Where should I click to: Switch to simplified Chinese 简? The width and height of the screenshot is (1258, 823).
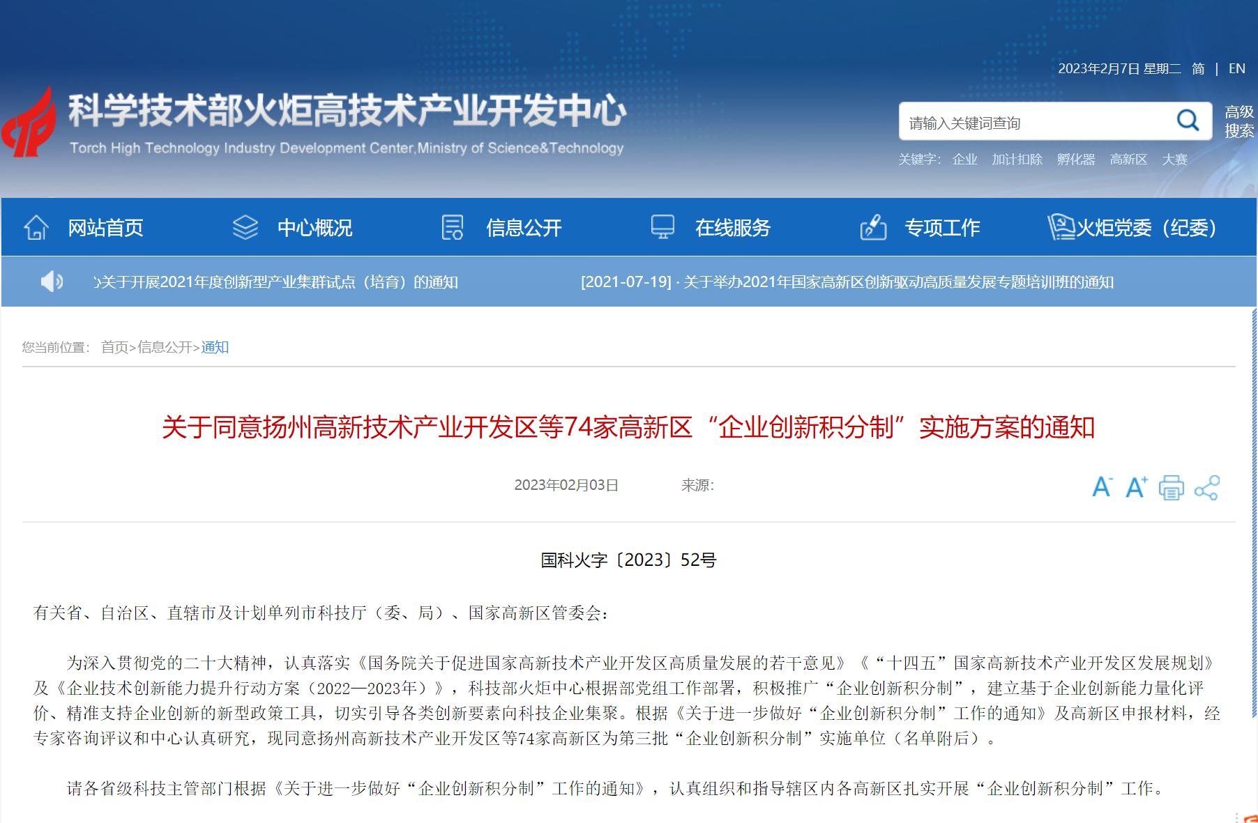coord(1198,68)
